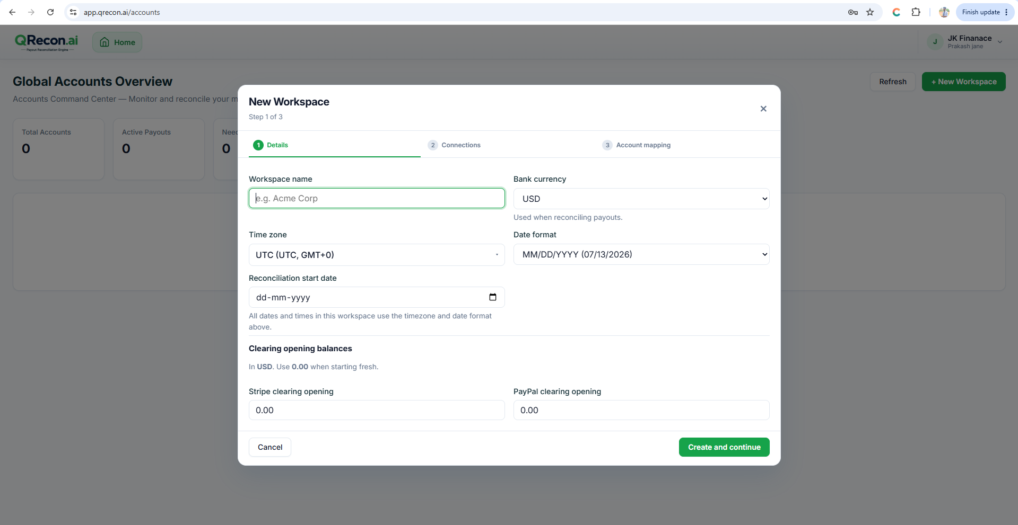Click the browser forward arrow
Screen dimensions: 1018x525
click(x=31, y=12)
